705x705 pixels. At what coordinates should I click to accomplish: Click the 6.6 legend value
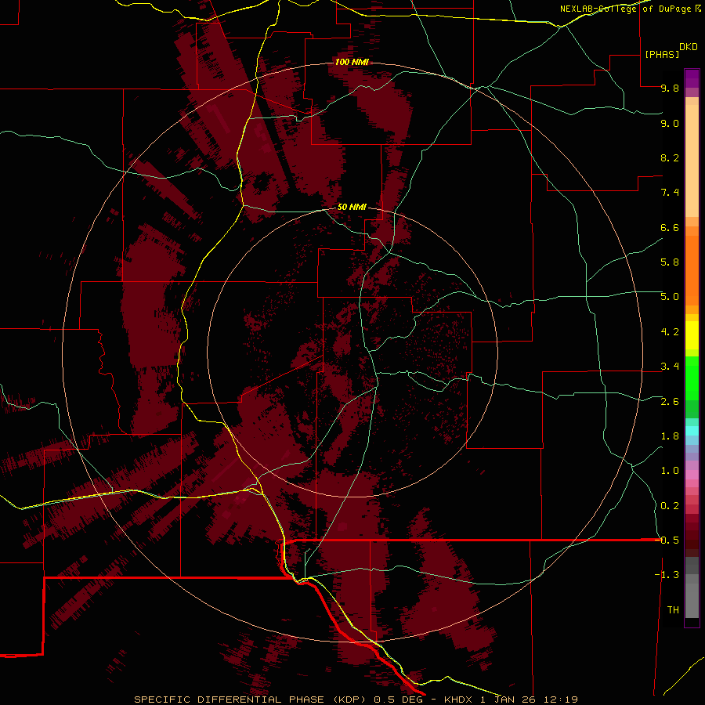pyautogui.click(x=670, y=227)
